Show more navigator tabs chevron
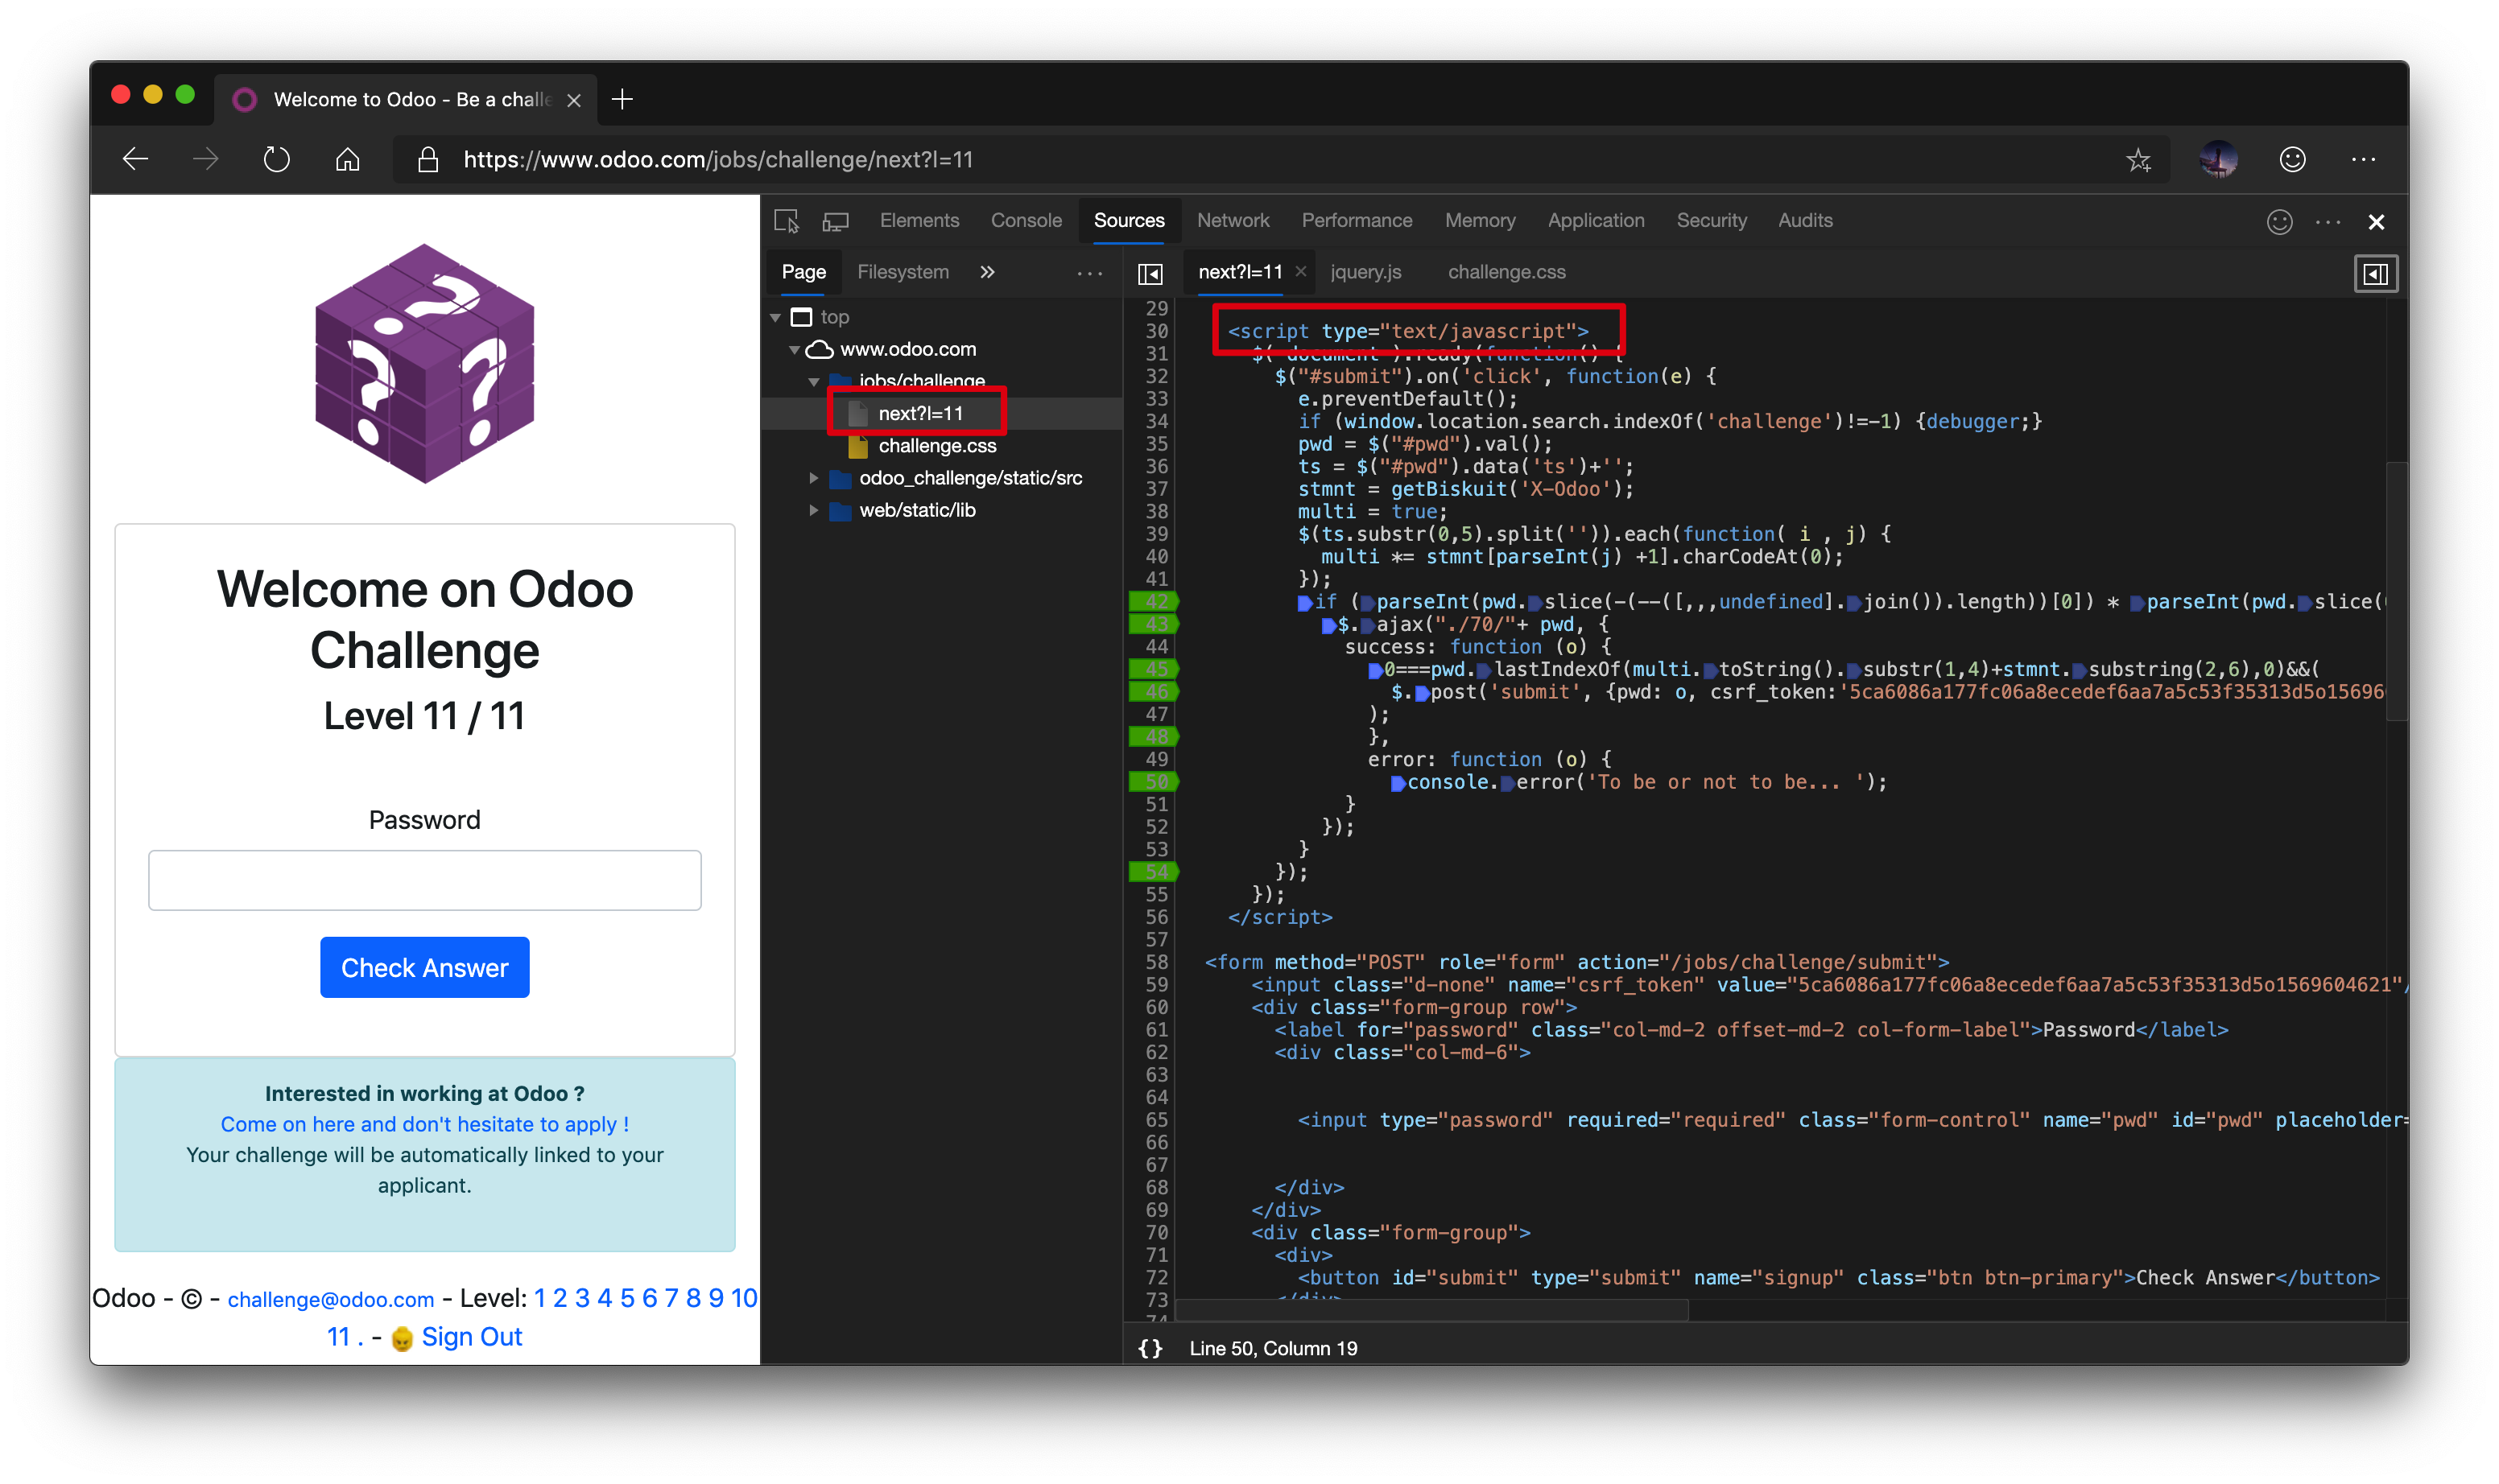Viewport: 2499px width, 1484px height. (x=987, y=272)
